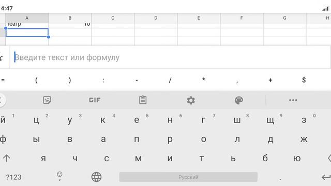Insert the asterisk shortcut
This screenshot has width=331, height=186.
(203, 80)
